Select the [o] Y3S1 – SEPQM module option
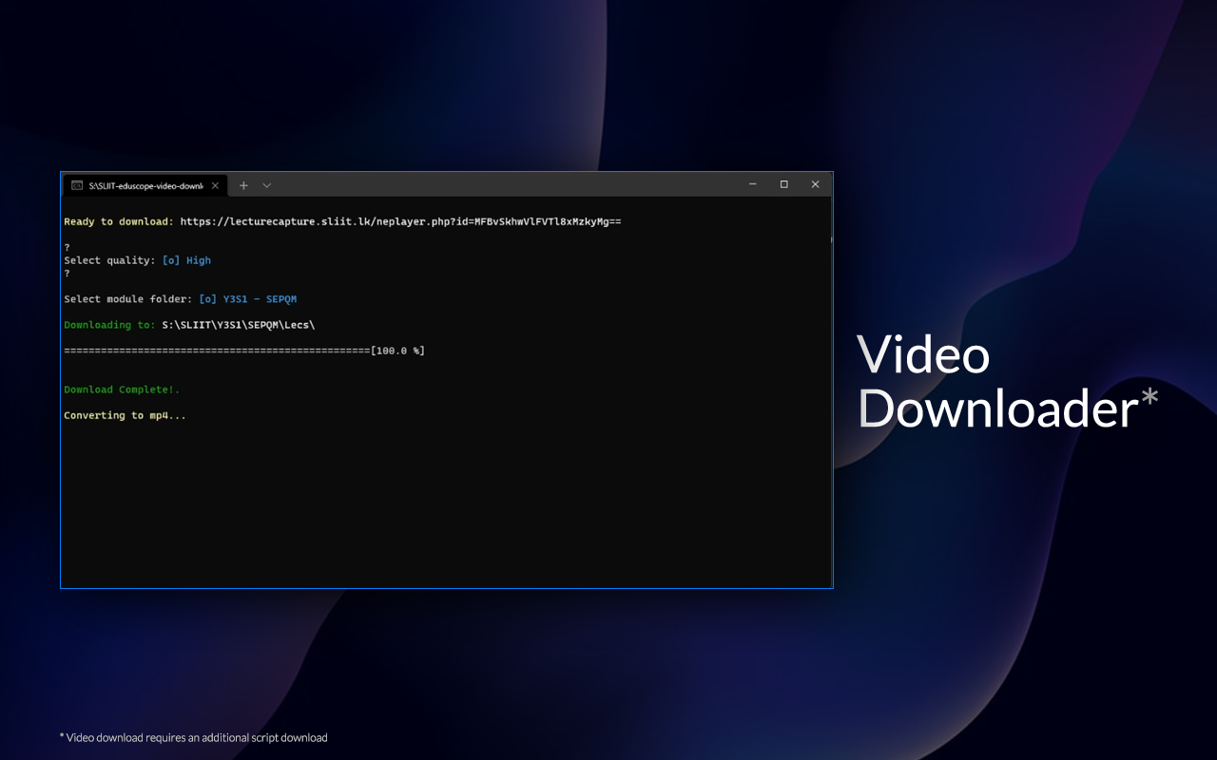The width and height of the screenshot is (1217, 760). tap(249, 298)
